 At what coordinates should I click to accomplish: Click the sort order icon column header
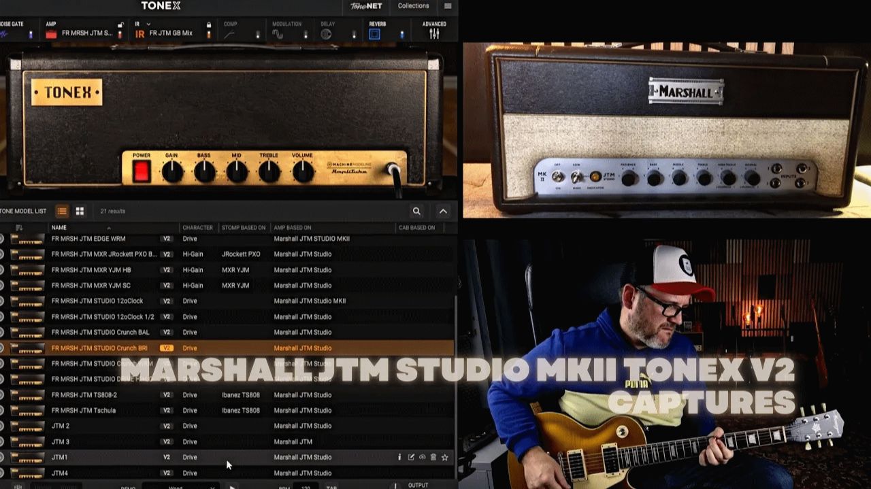point(19,228)
